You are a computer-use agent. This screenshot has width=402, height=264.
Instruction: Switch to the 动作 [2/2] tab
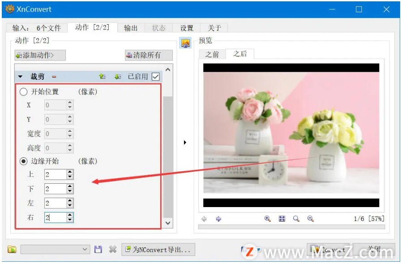tap(92, 27)
